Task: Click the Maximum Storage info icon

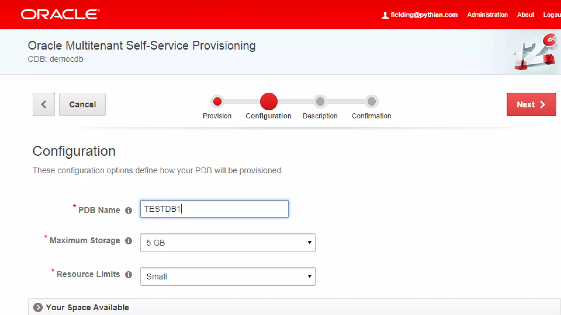Action: tap(128, 241)
